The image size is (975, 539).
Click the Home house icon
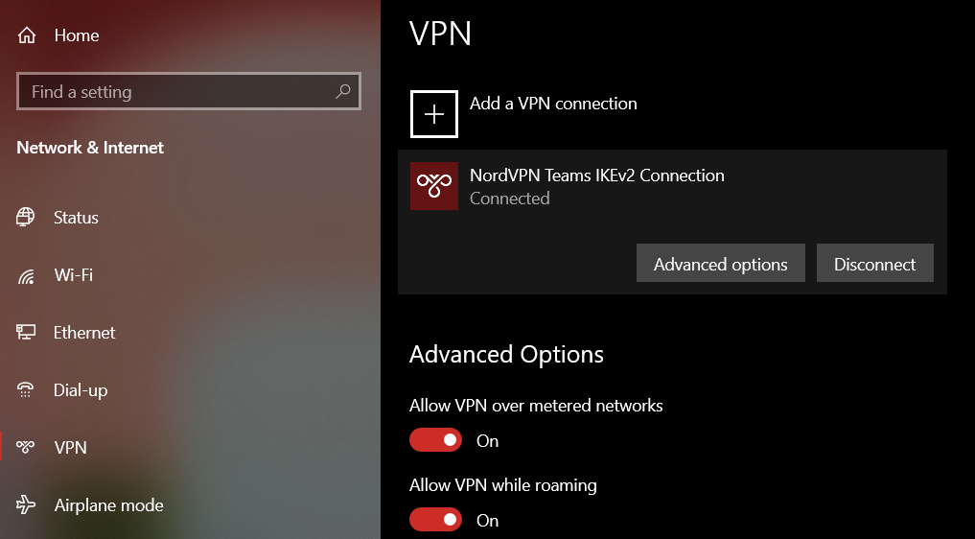pos(27,35)
